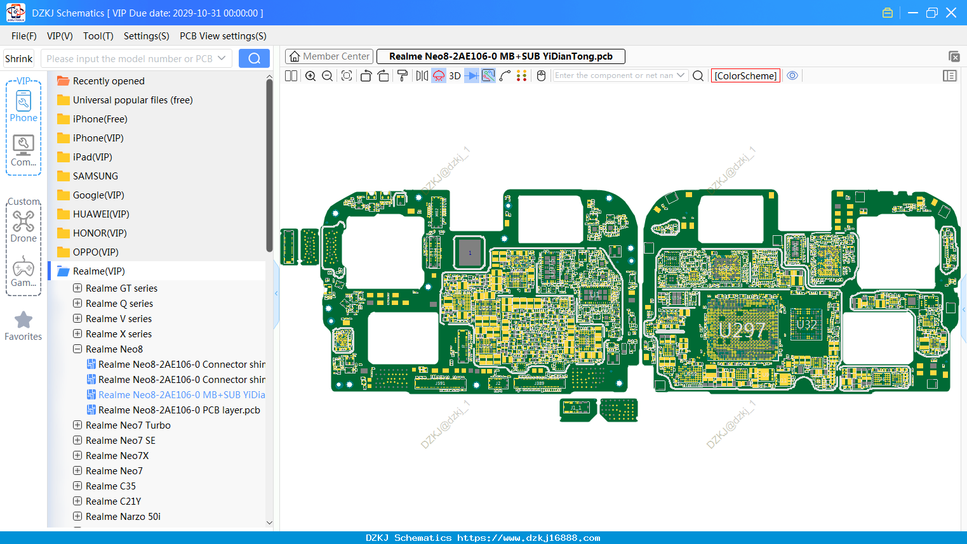The height and width of the screenshot is (544, 967).
Task: Click the shopping bag icon in title bar
Action: (888, 13)
